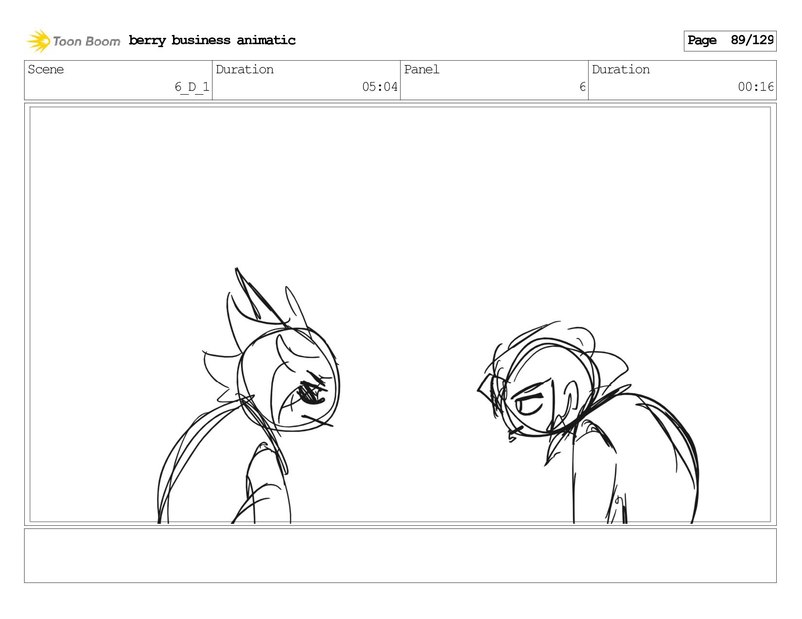Click the 'Page 89/129' box
Viewport: 802px width, 619px height.
tap(730, 41)
